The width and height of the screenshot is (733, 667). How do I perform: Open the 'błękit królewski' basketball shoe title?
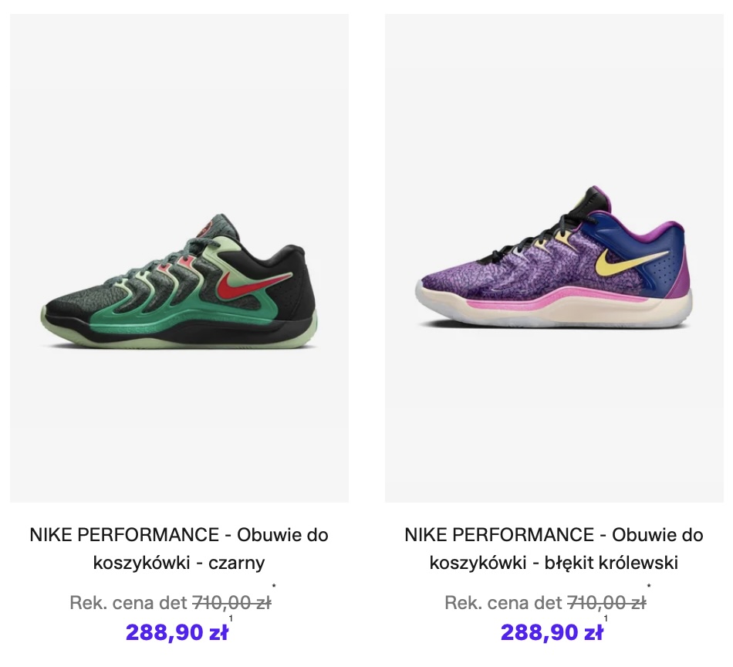tap(554, 548)
